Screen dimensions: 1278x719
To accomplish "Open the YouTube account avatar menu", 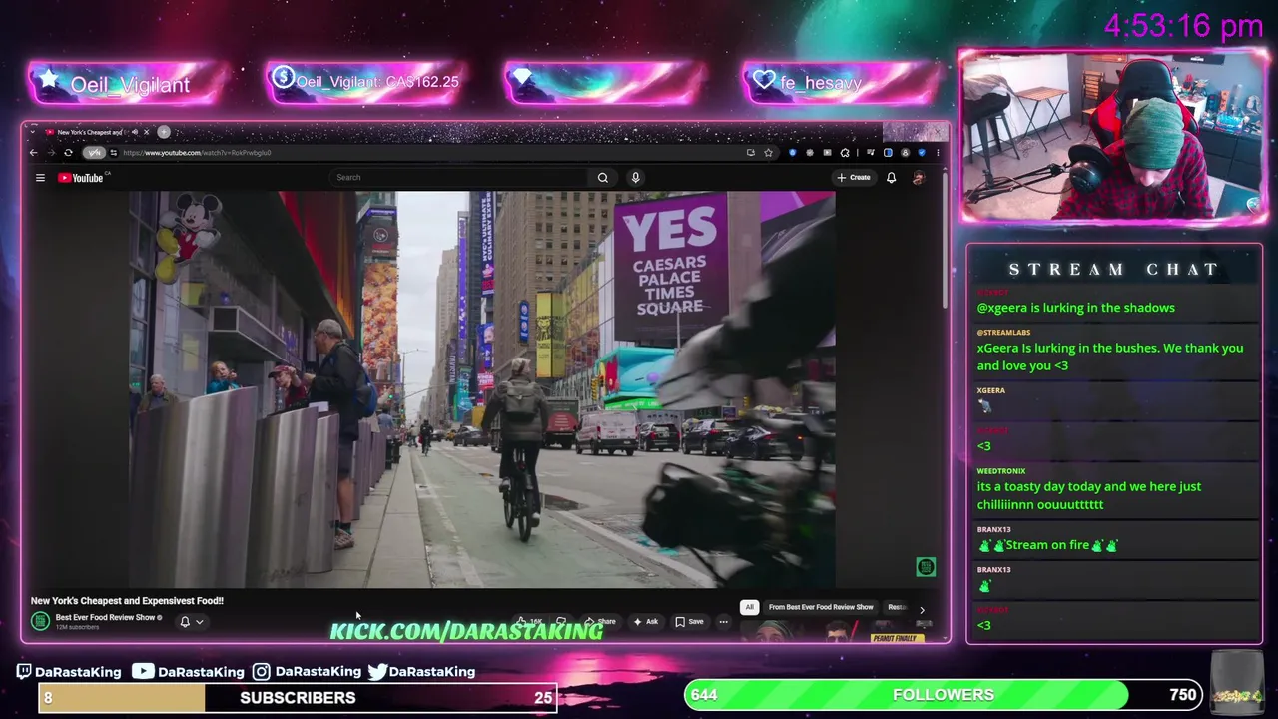I will pyautogui.click(x=919, y=178).
